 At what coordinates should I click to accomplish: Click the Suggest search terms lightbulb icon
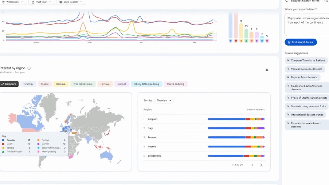[287, 1]
